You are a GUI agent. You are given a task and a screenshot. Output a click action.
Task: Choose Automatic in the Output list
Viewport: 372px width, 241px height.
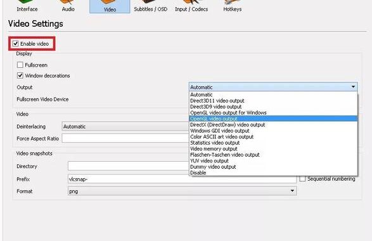click(x=273, y=94)
